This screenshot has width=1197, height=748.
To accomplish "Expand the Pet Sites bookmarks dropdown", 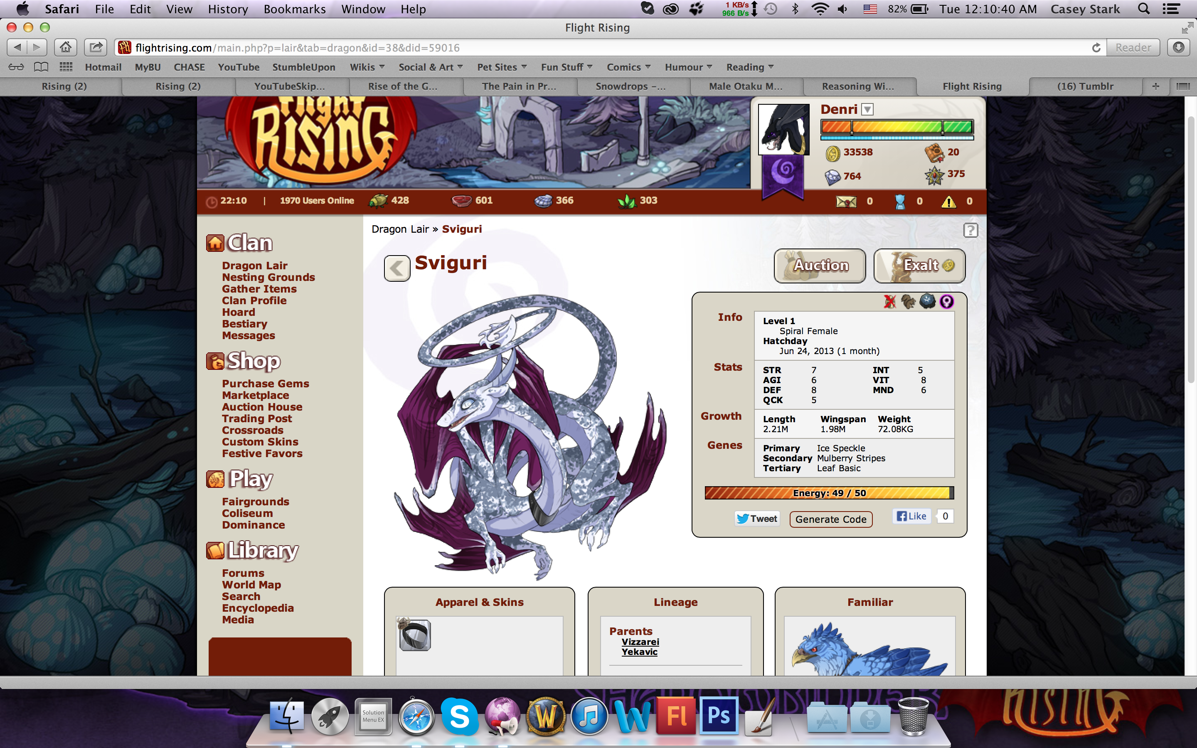I will (x=502, y=67).
